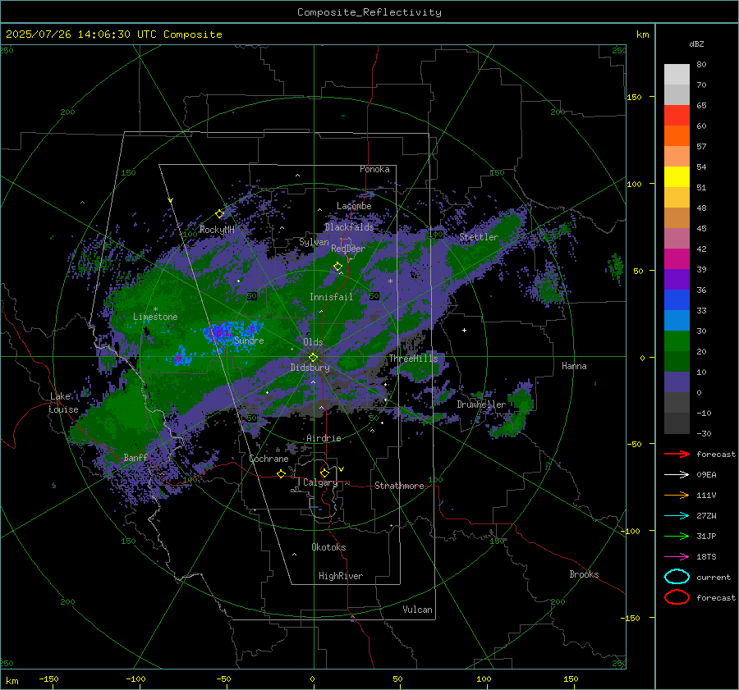Click the RedDeer city label
Screen dimensions: 739x690
[x=348, y=249]
